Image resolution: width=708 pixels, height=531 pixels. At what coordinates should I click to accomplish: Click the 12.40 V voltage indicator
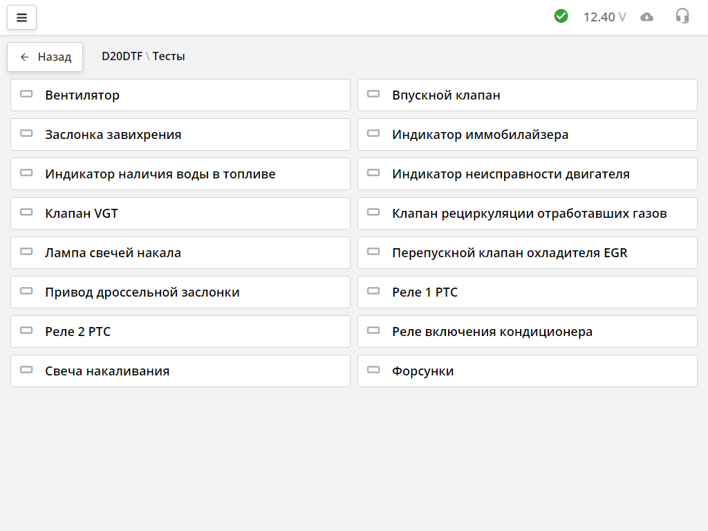tap(604, 17)
